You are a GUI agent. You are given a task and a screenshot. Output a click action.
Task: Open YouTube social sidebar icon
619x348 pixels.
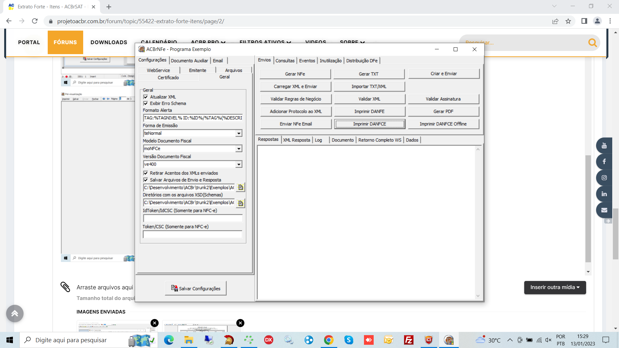pos(604,146)
